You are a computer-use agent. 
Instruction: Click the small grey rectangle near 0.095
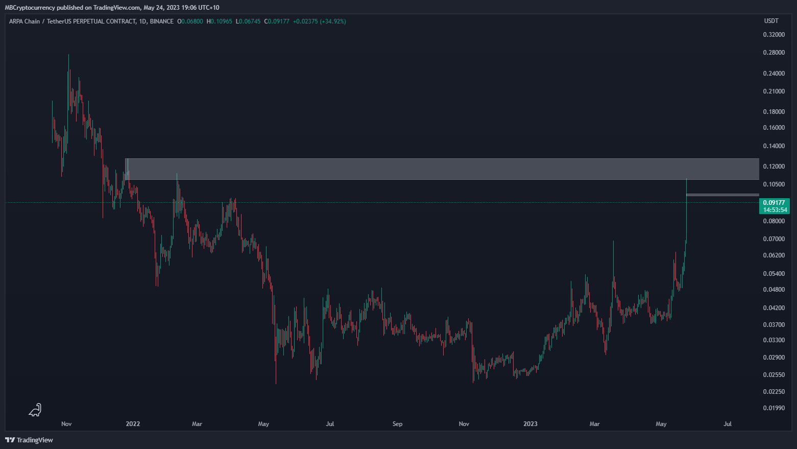[x=722, y=195]
